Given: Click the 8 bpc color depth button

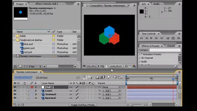Looking at the screenshot, I should coord(32,67).
